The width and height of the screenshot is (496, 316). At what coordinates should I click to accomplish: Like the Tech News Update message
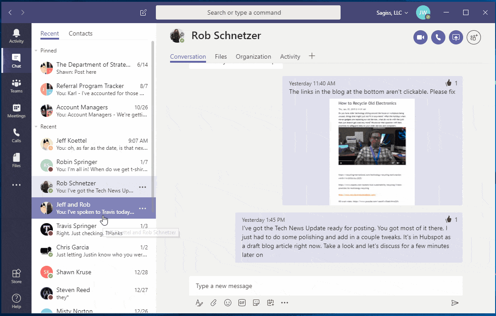point(448,219)
